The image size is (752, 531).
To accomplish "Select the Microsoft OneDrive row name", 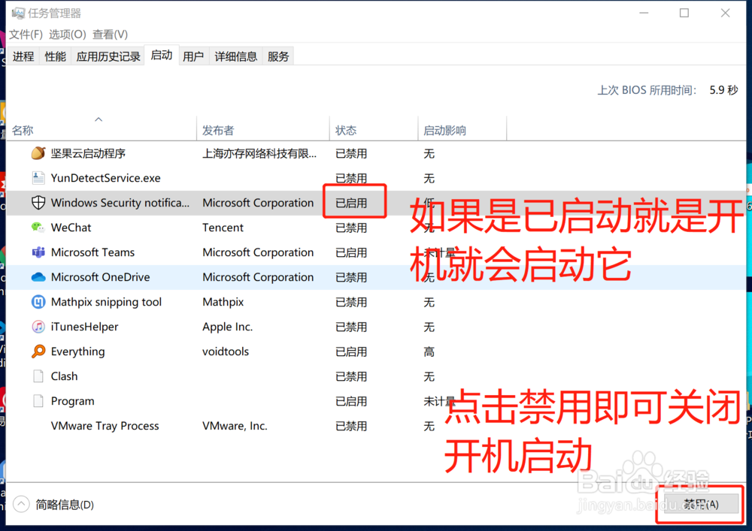I will tap(100, 276).
